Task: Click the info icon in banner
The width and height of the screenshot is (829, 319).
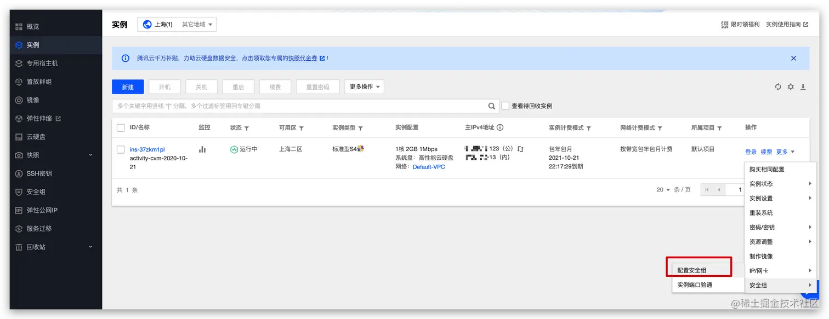Action: point(126,58)
